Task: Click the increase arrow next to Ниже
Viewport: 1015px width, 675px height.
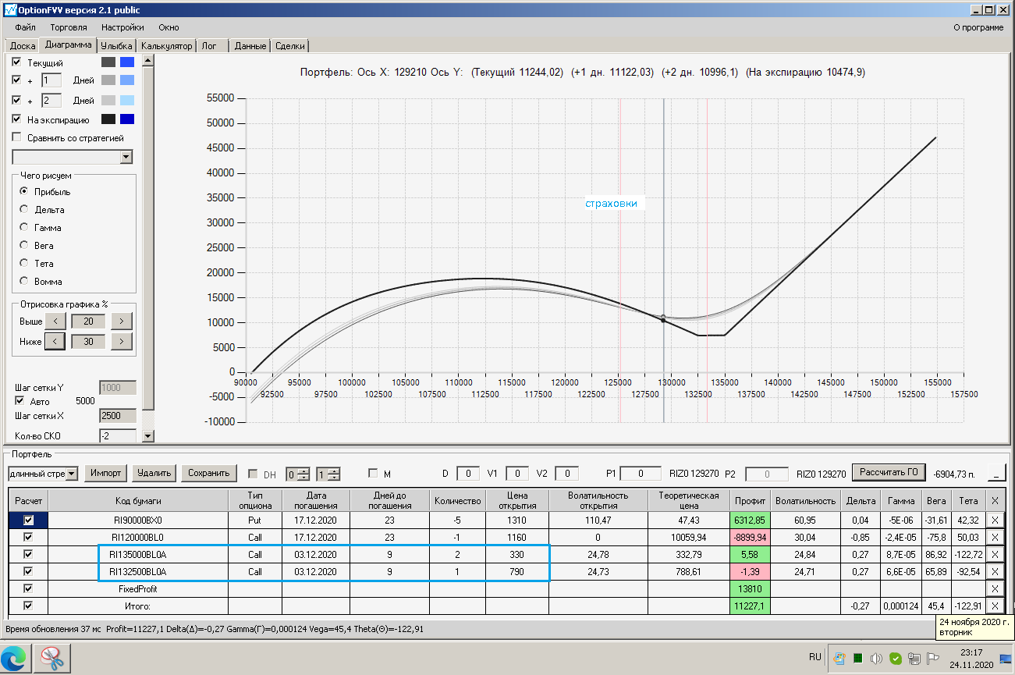Action: (x=122, y=341)
